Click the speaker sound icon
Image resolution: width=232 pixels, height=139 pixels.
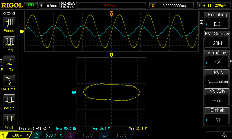coord(224,135)
